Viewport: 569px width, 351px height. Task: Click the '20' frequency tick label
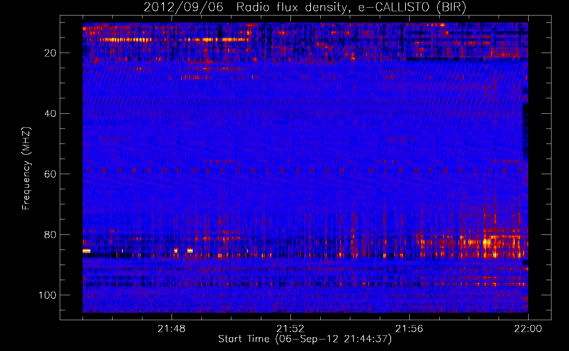coord(50,53)
